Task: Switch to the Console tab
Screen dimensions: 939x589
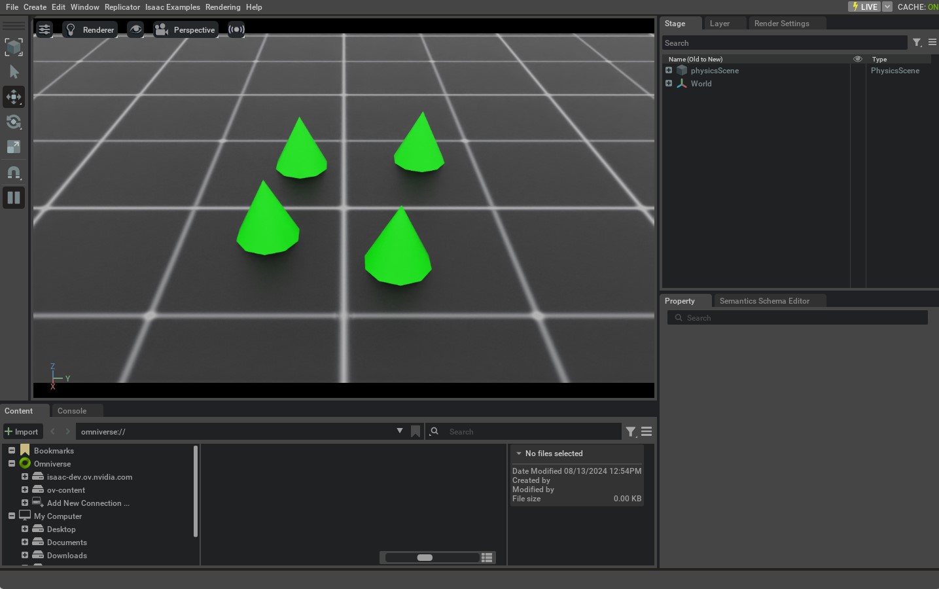Action: tap(72, 410)
